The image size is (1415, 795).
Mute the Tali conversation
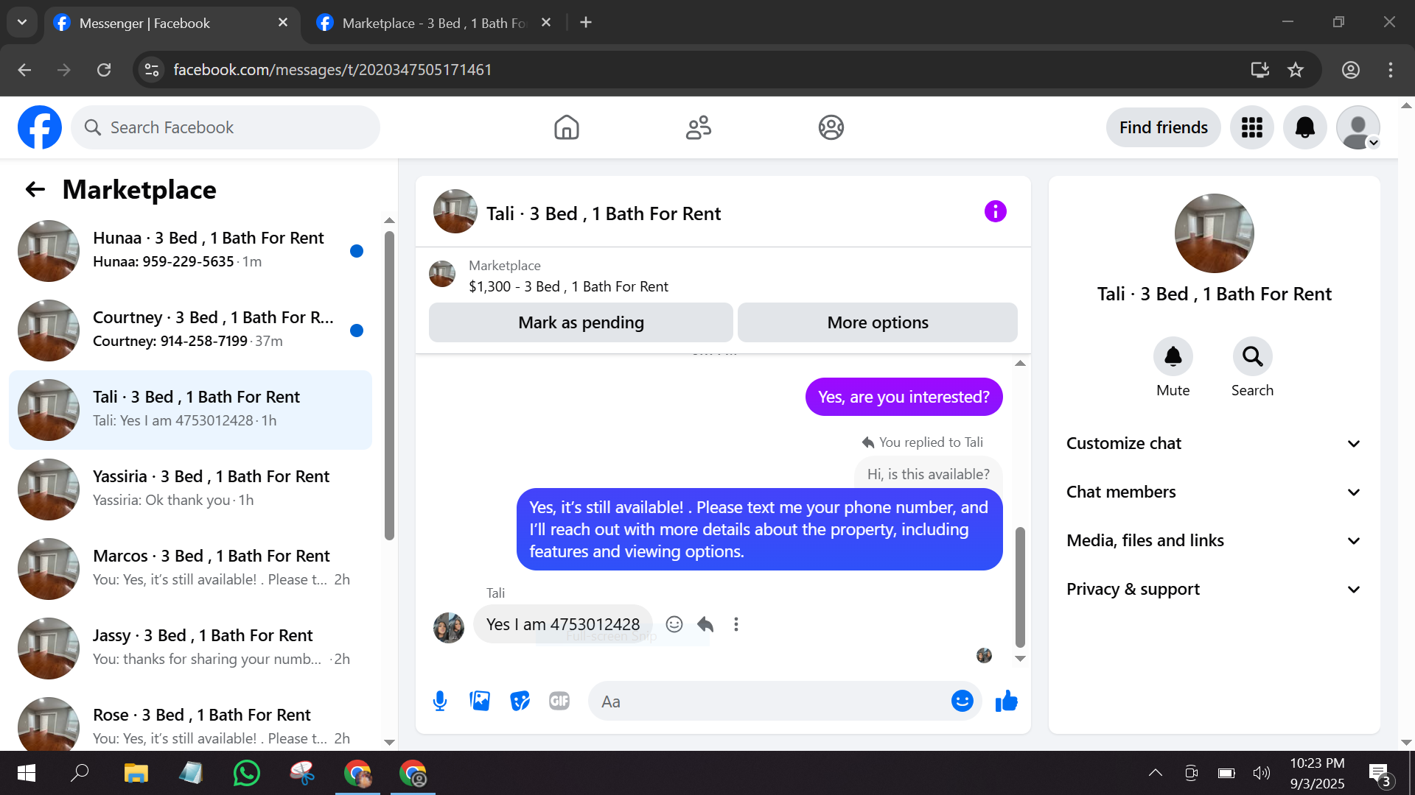tap(1173, 357)
